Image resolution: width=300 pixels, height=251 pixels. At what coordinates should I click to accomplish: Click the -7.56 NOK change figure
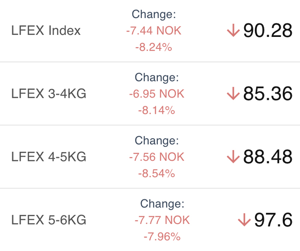coord(157,157)
